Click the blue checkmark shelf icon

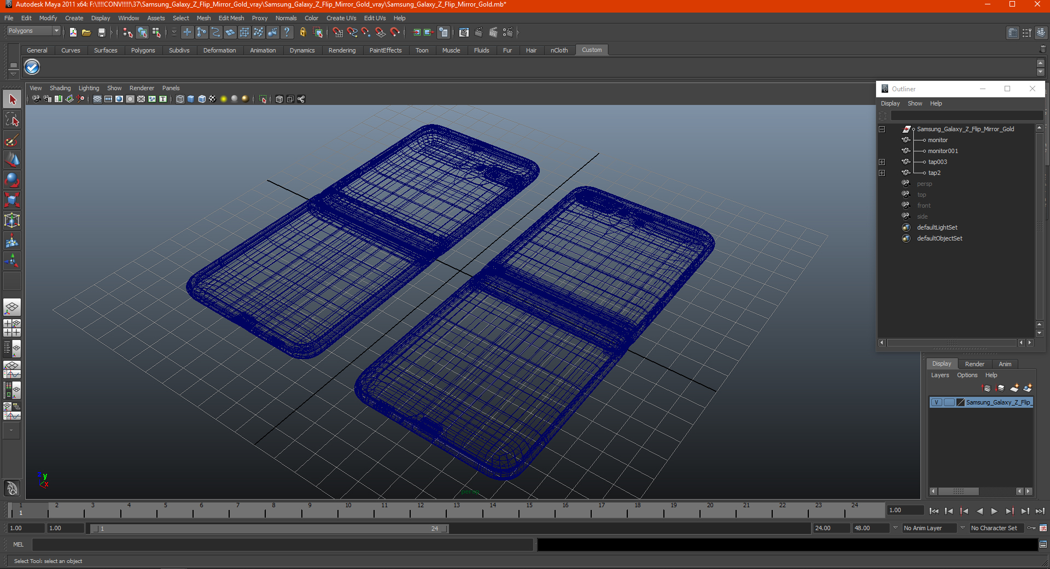coord(32,67)
